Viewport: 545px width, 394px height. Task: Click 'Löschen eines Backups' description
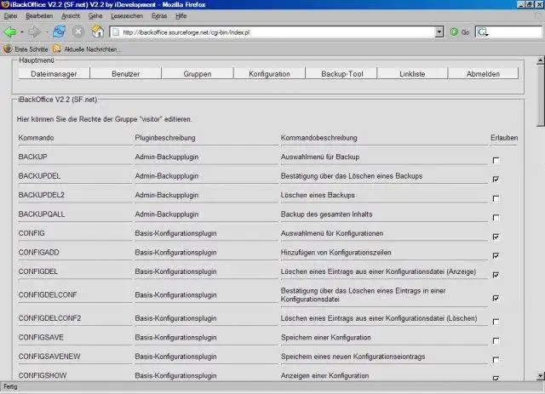pyautogui.click(x=318, y=195)
